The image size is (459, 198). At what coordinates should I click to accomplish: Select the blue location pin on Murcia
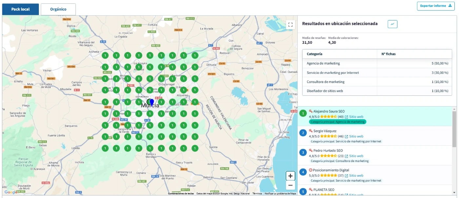click(x=151, y=102)
